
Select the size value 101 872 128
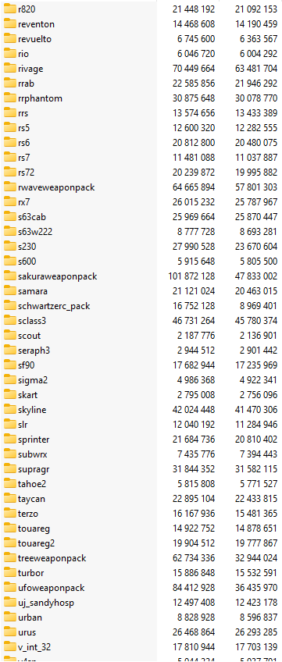pos(191,276)
